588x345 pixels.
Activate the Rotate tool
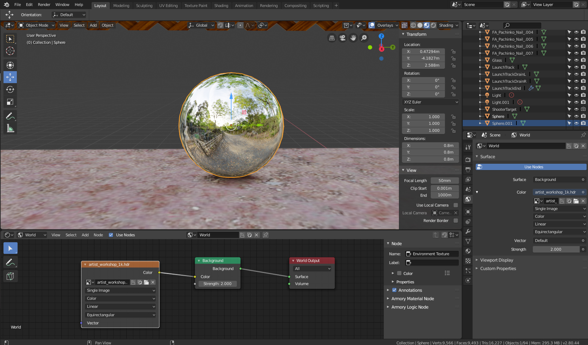[10, 89]
